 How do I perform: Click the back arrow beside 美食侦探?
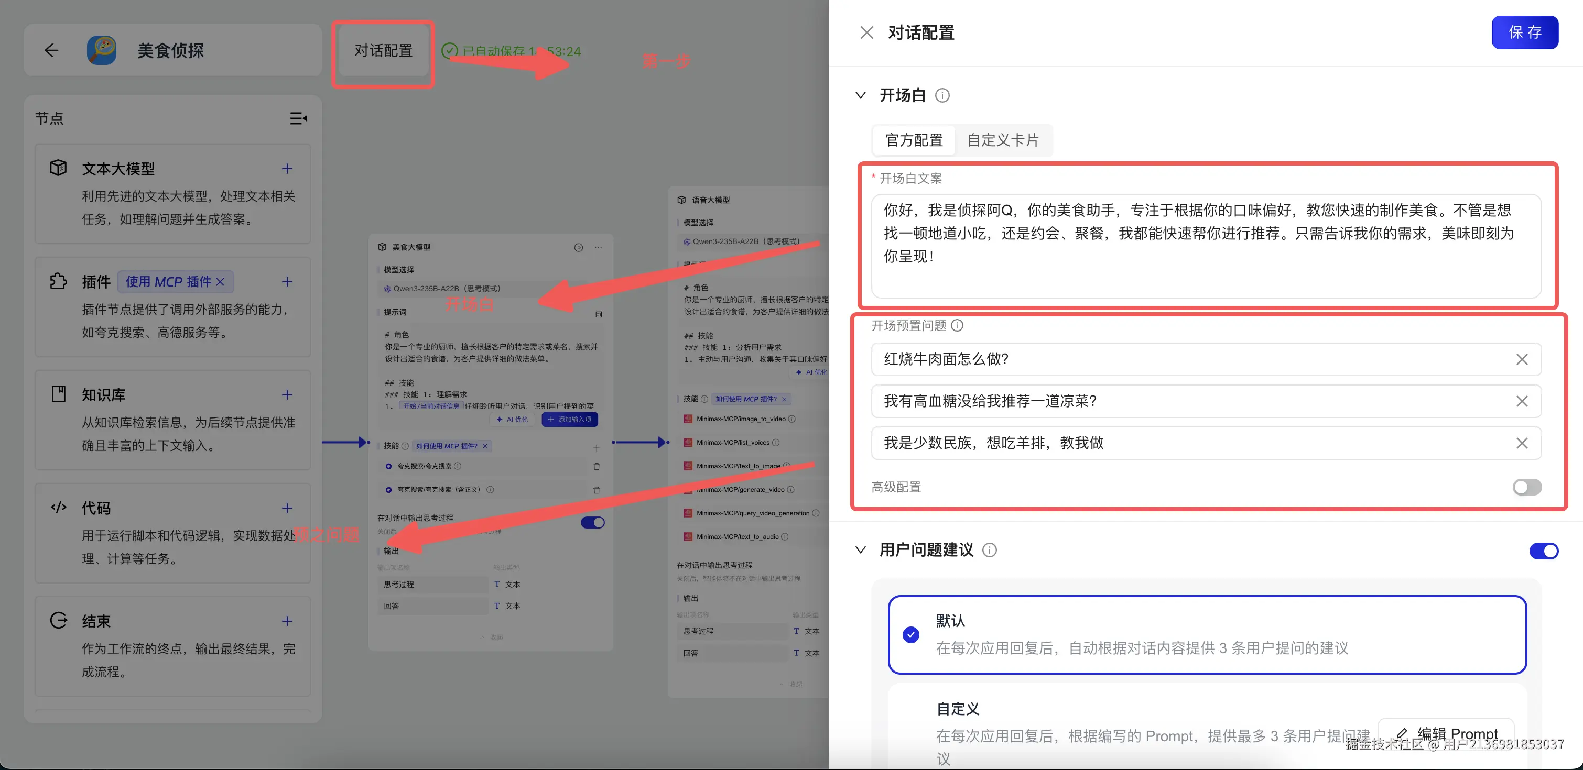pos(51,50)
